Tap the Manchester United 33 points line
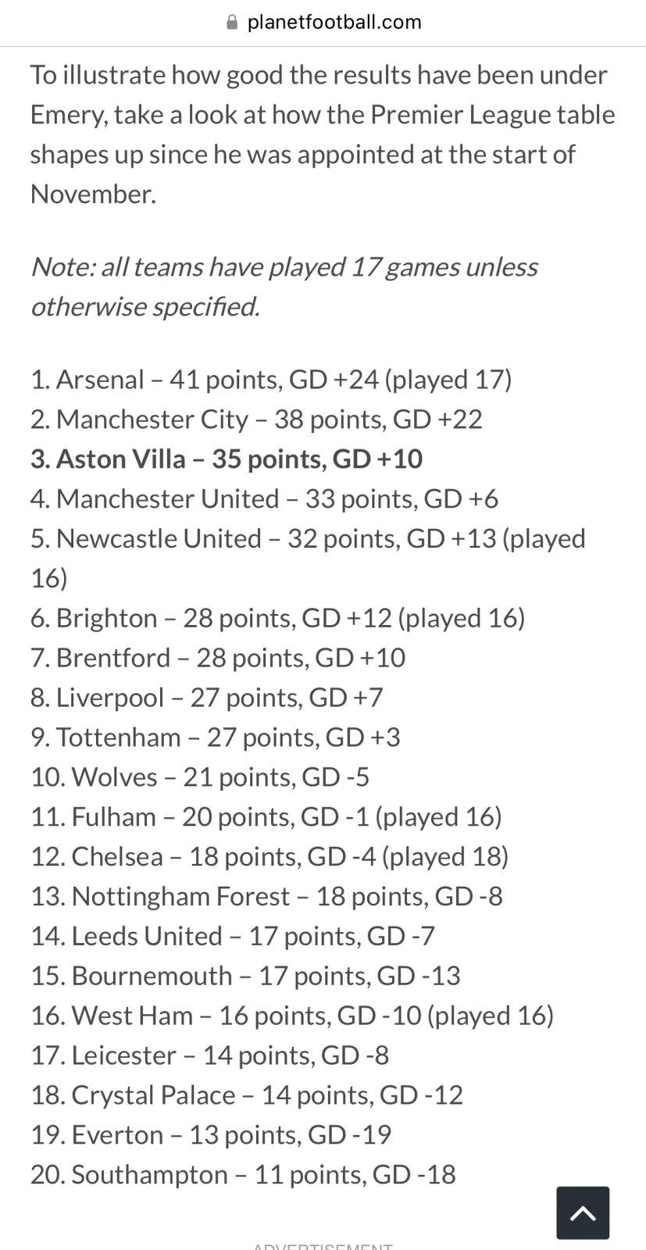Image resolution: width=646 pixels, height=1250 pixels. pos(264,499)
